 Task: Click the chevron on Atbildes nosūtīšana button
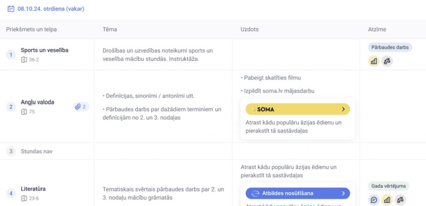coord(343,193)
